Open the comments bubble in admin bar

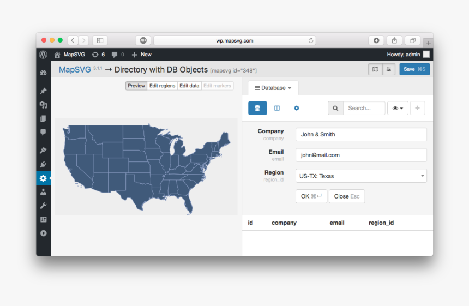[118, 55]
